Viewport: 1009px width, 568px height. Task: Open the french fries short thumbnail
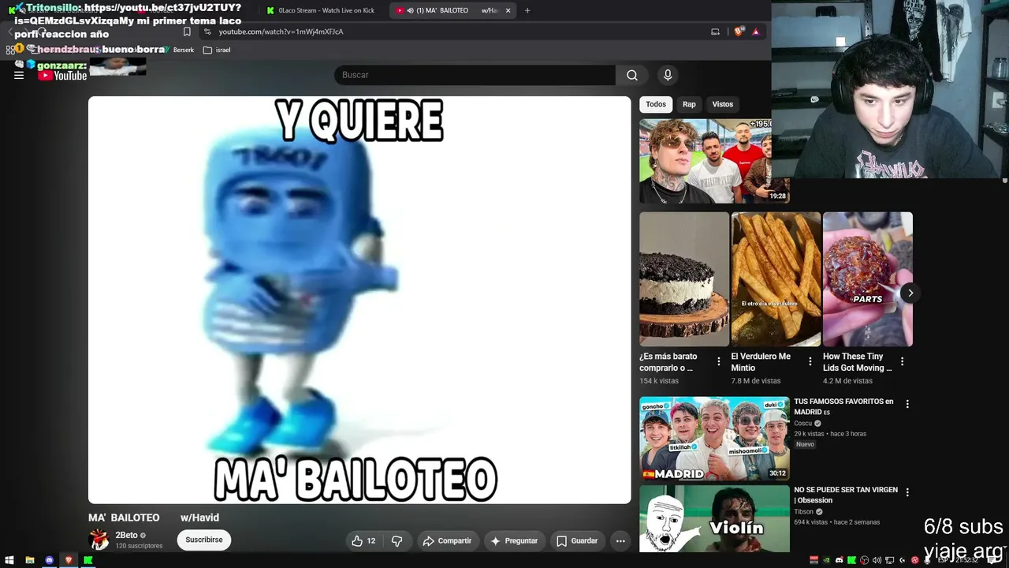pos(776,279)
